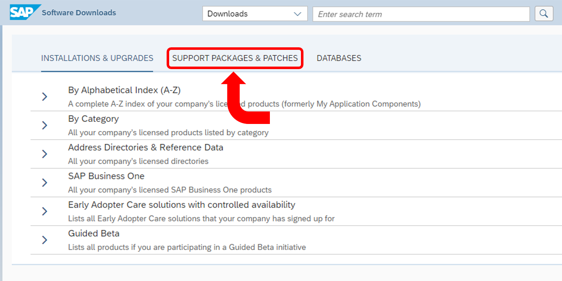Select Address Directories & Reference Data title
Screen dimensions: 562x281
(x=146, y=147)
